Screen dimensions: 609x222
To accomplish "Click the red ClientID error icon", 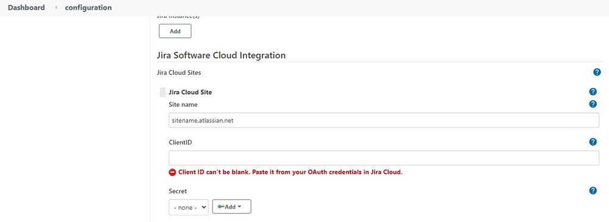I will tap(173, 172).
